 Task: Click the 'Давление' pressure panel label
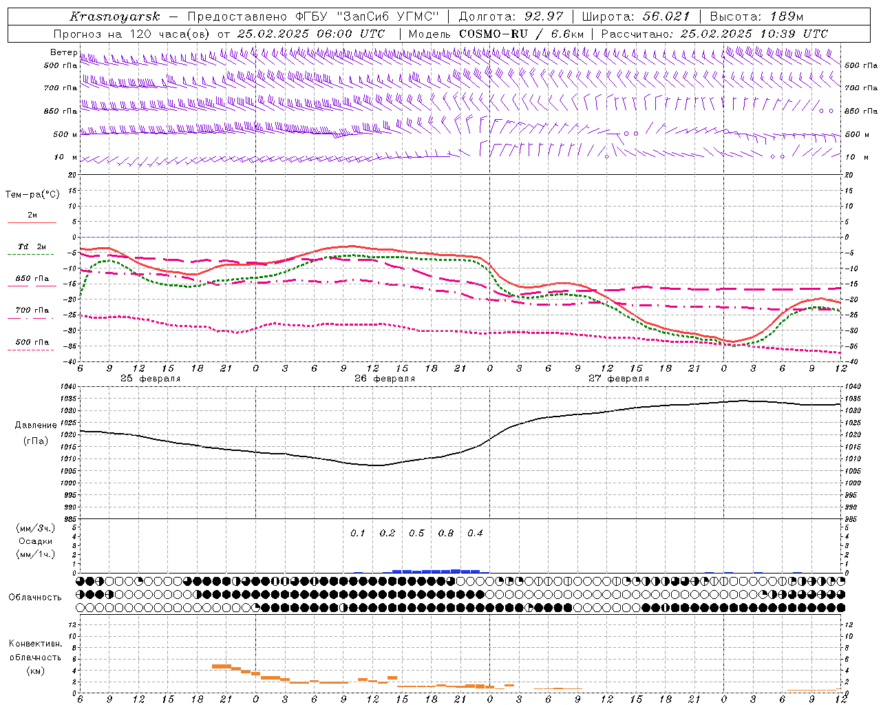pos(36,425)
